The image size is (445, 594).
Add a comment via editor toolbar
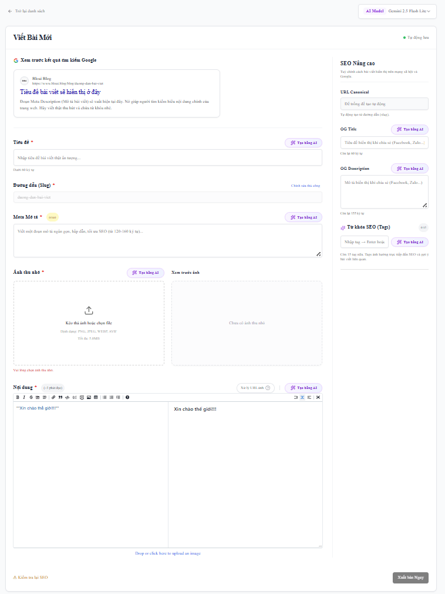[x=82, y=397]
